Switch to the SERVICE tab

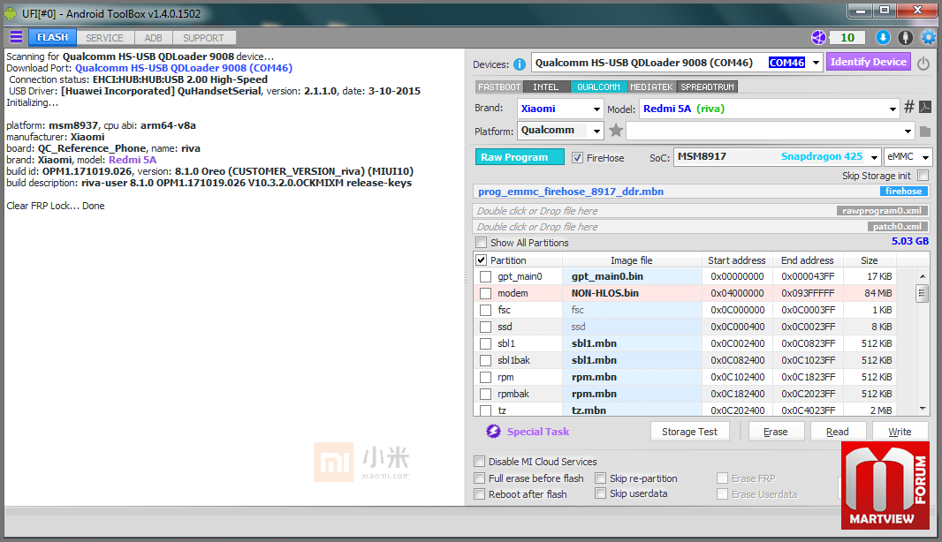pyautogui.click(x=104, y=38)
